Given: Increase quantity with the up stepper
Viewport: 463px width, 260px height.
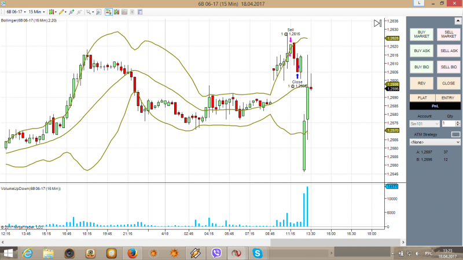Looking at the screenshot, I should 458,122.
